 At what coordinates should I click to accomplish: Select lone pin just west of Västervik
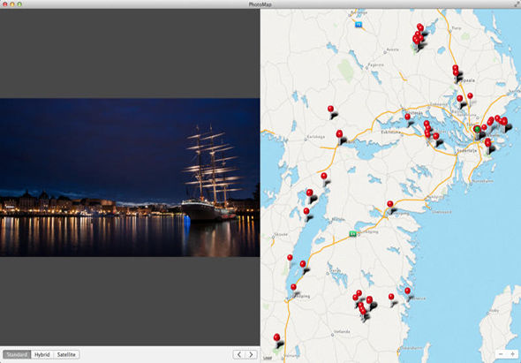coord(391,297)
